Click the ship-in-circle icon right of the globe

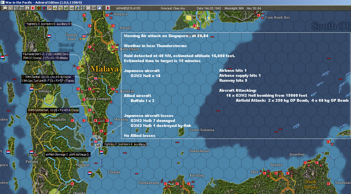83,8
